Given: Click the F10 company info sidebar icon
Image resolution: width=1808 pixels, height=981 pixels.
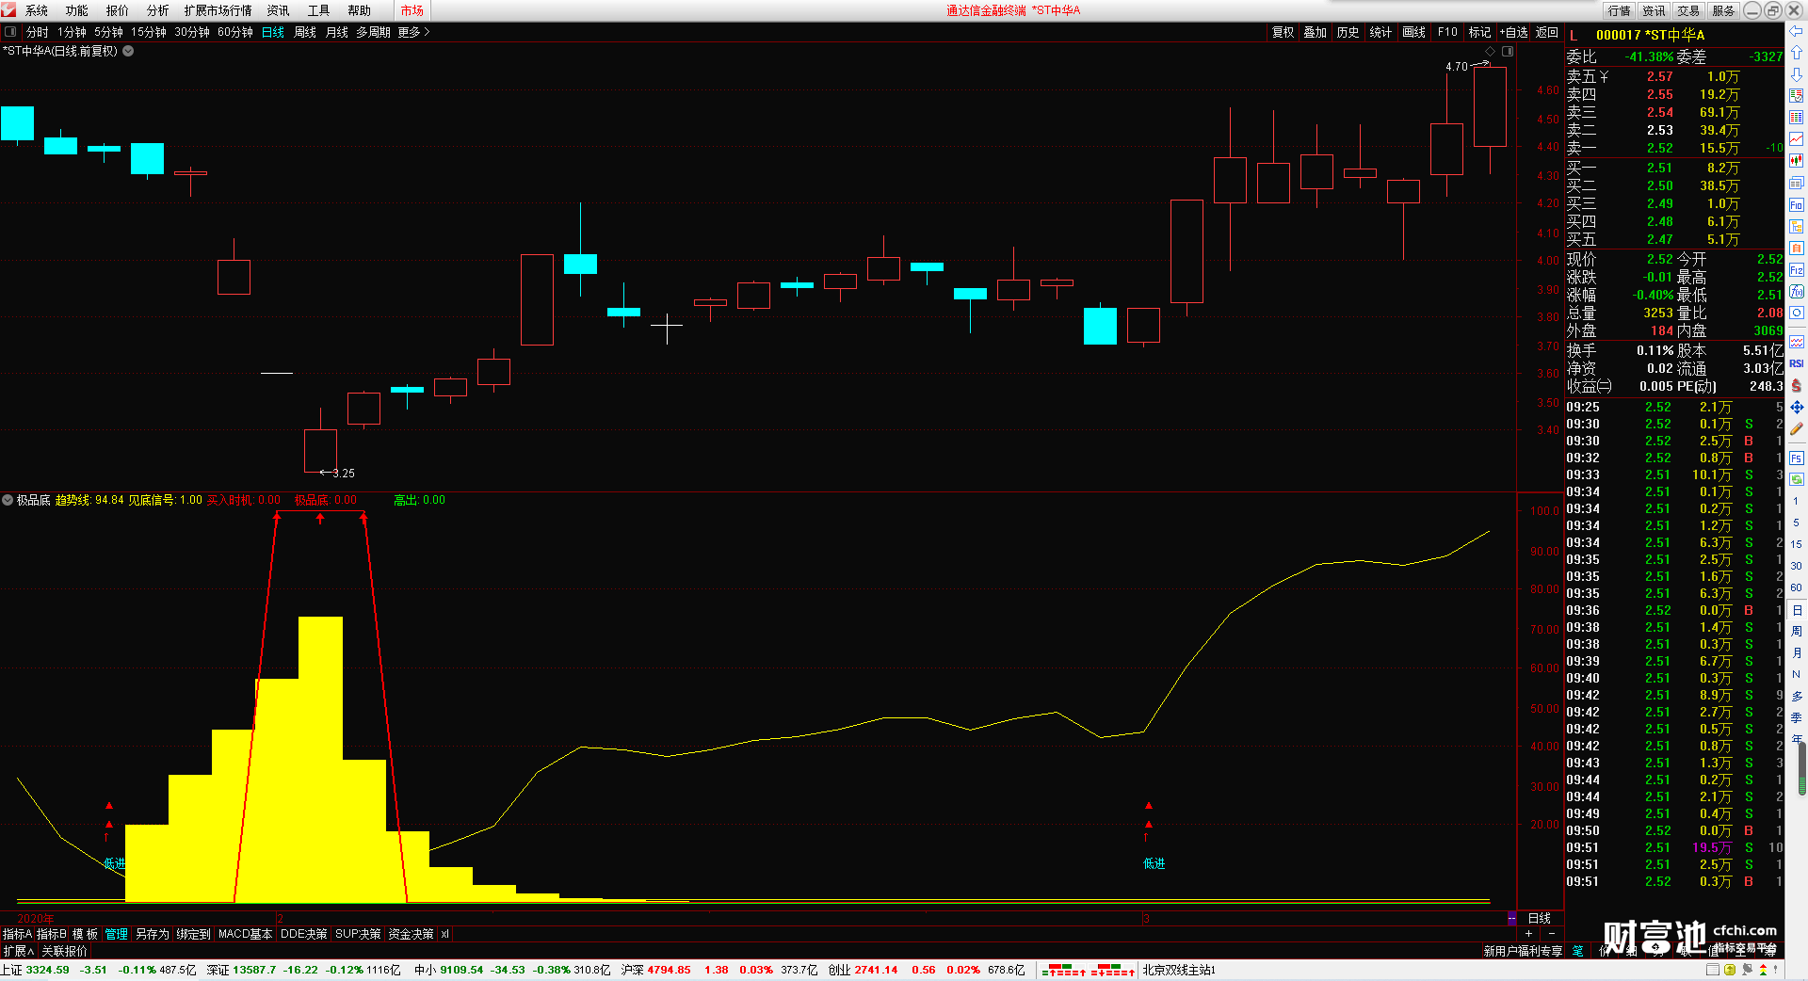Looking at the screenshot, I should (1797, 204).
